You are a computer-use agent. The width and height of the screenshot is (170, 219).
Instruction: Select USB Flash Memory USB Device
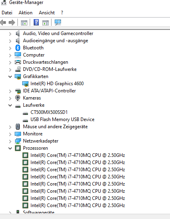[62, 119]
